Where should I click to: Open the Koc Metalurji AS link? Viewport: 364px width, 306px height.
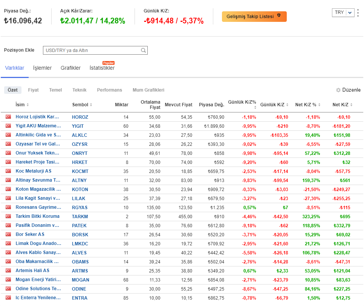(34, 171)
